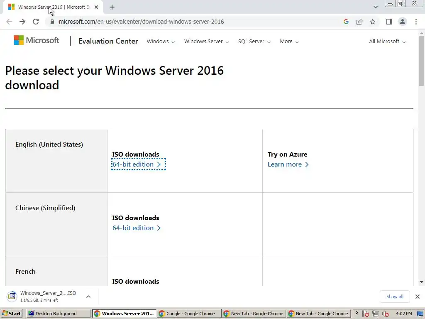This screenshot has height=319, width=425.
Task: Switch to last New Tab taskbar item
Action: coord(318,314)
